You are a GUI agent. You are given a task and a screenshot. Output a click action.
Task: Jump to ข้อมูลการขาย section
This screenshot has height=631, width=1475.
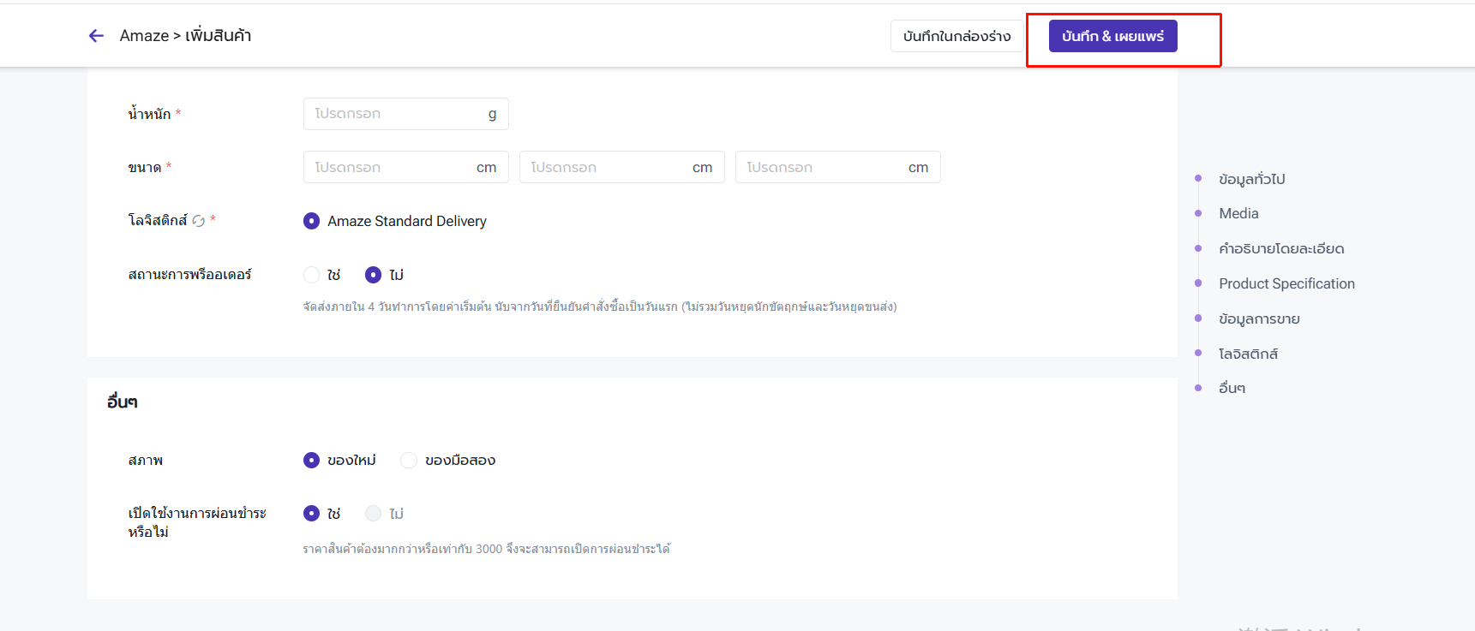point(1259,319)
